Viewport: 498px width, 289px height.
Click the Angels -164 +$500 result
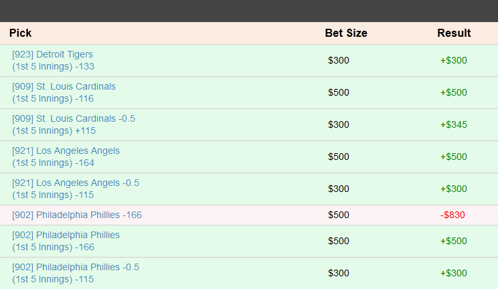(x=454, y=157)
